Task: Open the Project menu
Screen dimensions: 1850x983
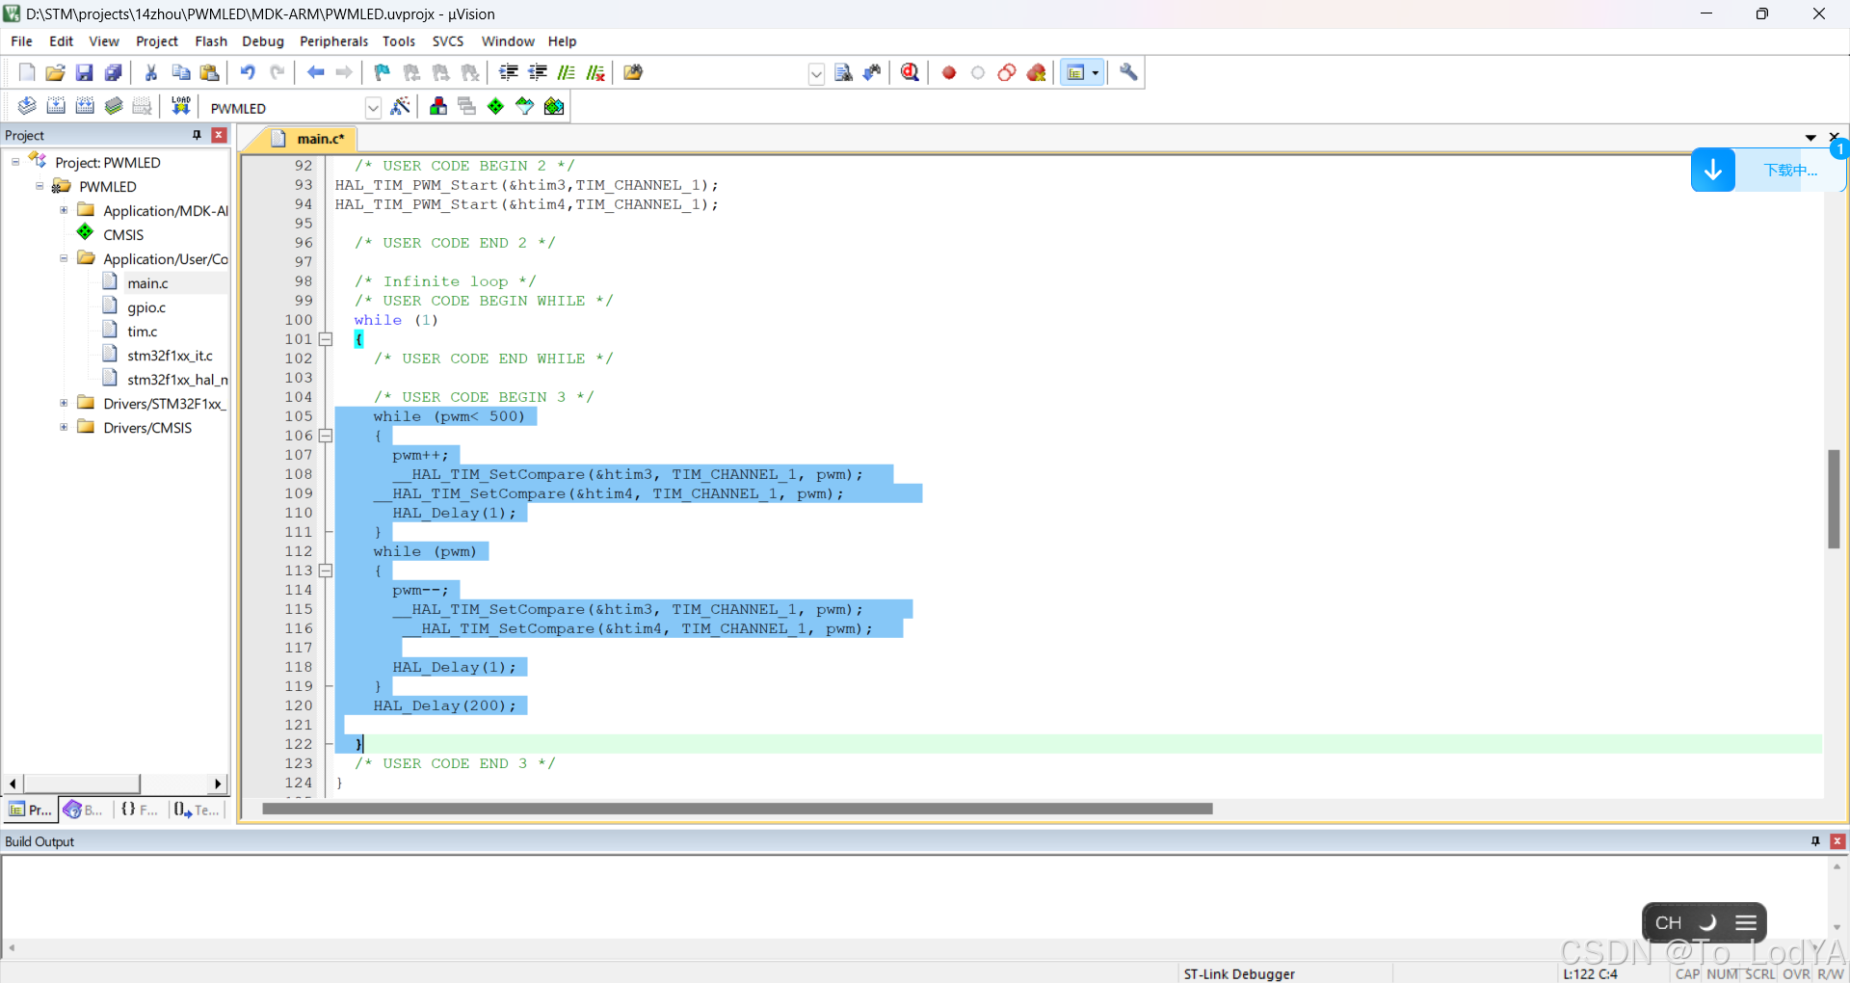Action: [x=157, y=41]
